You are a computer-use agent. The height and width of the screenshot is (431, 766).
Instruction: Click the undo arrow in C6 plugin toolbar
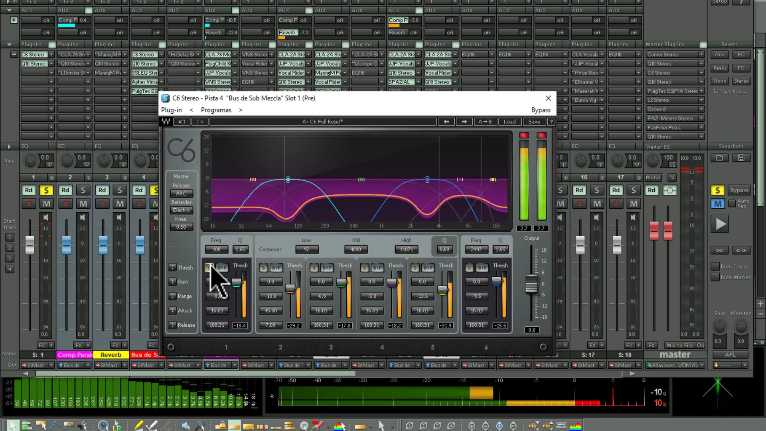182,122
